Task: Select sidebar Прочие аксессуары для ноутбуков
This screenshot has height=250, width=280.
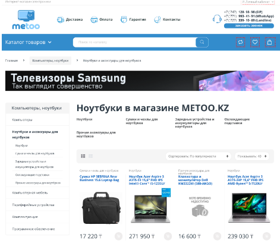Action: tap(38, 183)
